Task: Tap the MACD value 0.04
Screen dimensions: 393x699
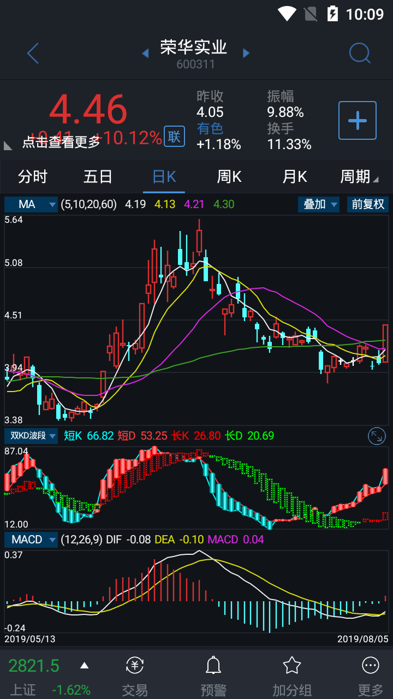Action: 252,540
